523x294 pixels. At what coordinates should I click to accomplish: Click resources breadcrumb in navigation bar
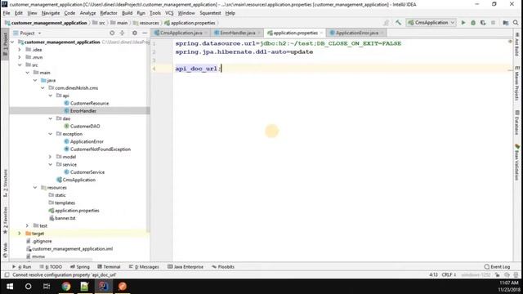pos(146,23)
